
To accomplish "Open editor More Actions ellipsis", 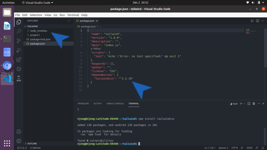I will pos(262,21).
